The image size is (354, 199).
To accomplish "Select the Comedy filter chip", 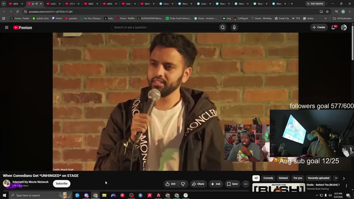I will point(268,178).
